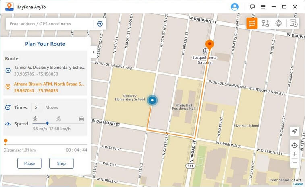Click the search go arrow icon
305x187 pixels.
(100, 24)
